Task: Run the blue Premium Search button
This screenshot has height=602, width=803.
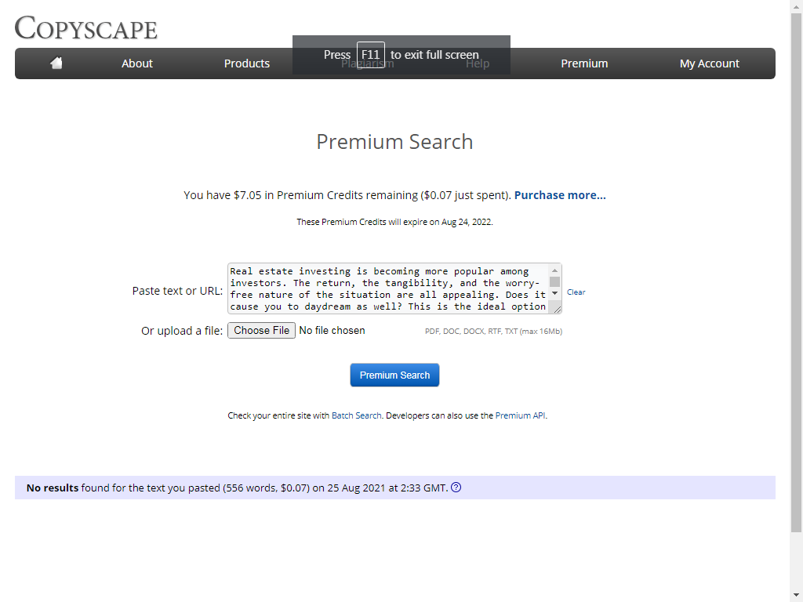Action: click(394, 375)
